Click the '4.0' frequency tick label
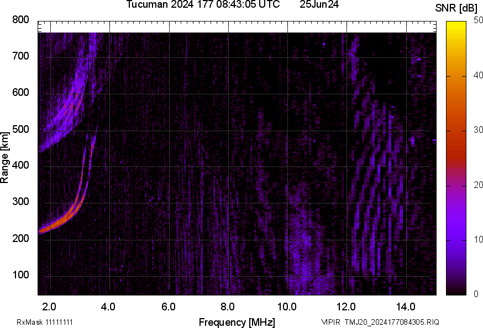The width and height of the screenshot is (483, 328). pos(108,307)
